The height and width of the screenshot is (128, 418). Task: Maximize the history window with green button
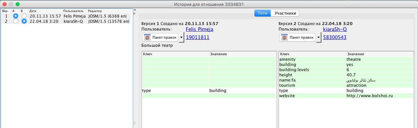(x=18, y=4)
